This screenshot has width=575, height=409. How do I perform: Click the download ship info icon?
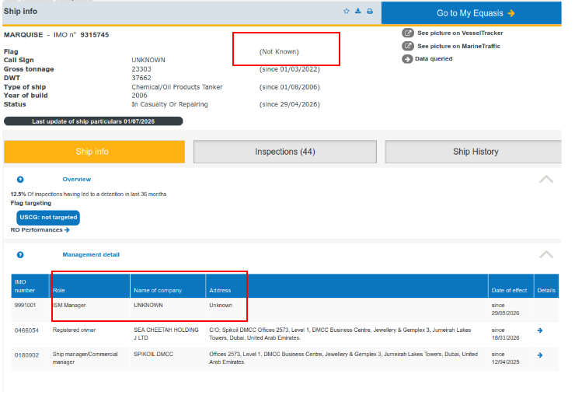(358, 11)
